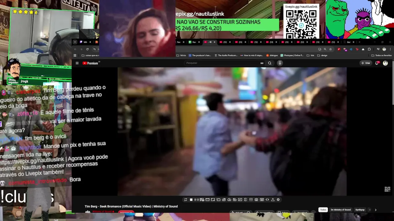Open a new tab with plus button
The height and width of the screenshot is (221, 394).
(359, 42)
